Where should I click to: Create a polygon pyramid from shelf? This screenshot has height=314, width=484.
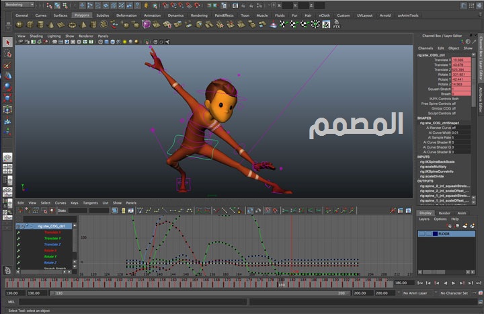click(x=83, y=25)
